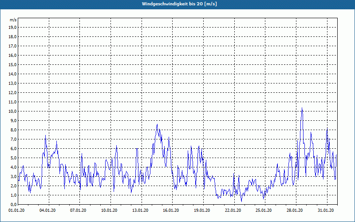355x222 pixels.
Task: Select the 12,0 y-axis label
Action: pyautogui.click(x=12, y=92)
